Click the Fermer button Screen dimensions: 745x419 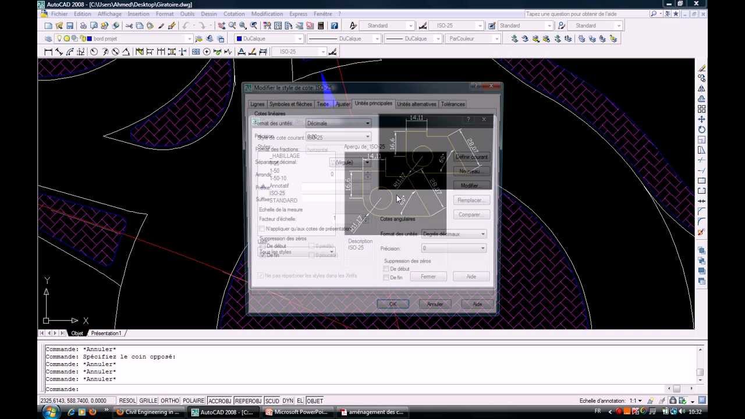click(428, 276)
